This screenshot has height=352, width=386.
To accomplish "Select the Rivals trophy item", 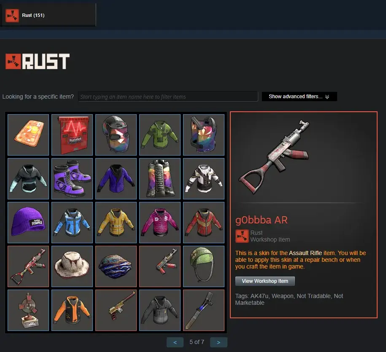I will [x=28, y=310].
